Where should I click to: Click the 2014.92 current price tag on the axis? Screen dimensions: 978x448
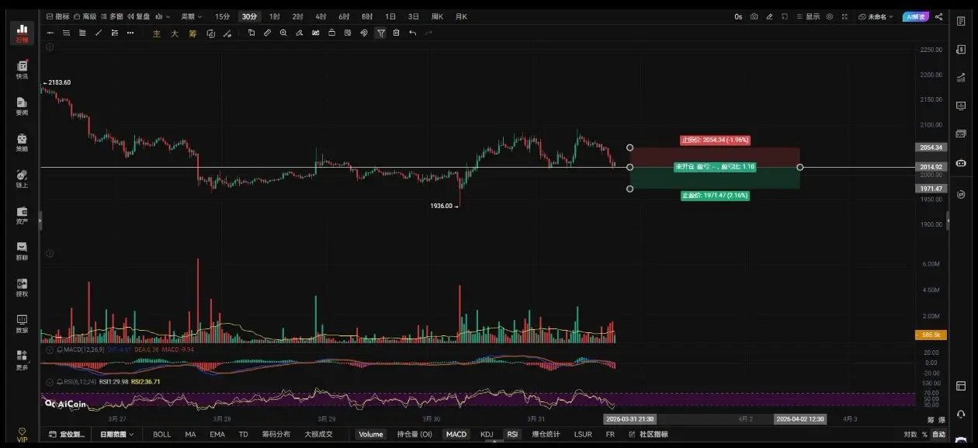pyautogui.click(x=931, y=167)
